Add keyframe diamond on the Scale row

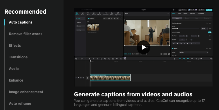click(210, 28)
